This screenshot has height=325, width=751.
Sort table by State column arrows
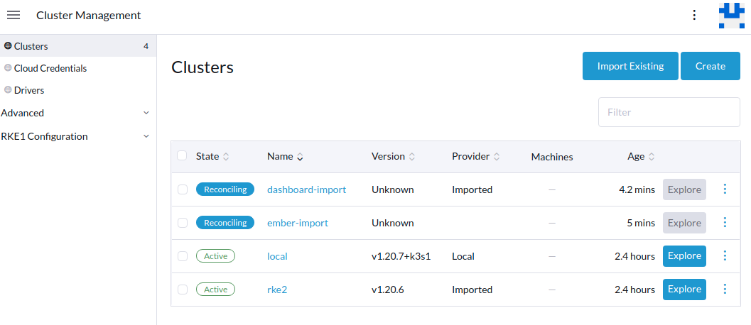(x=226, y=157)
